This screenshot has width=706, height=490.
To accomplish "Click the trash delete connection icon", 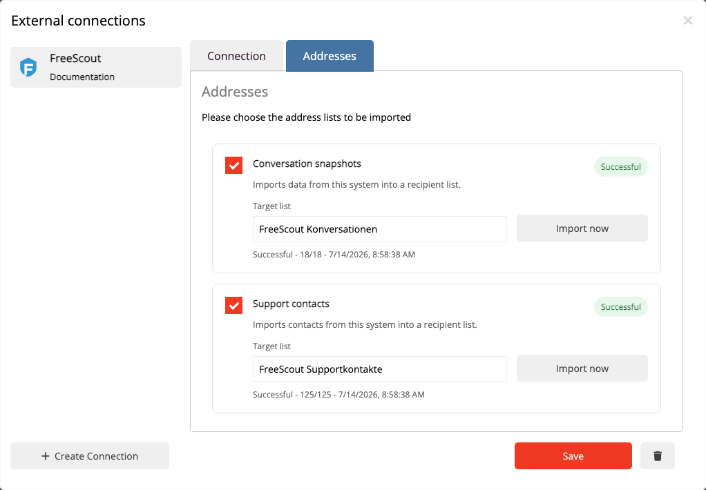I will point(658,455).
